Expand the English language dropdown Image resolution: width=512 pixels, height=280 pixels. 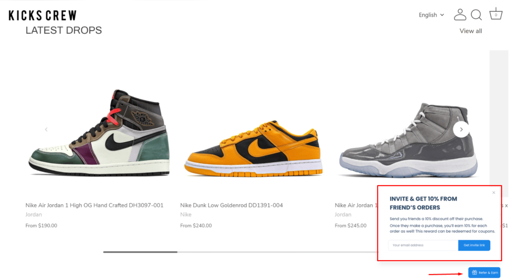pos(431,15)
